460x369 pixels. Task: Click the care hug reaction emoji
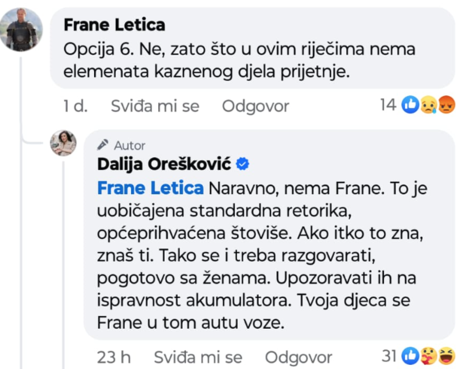coord(429,356)
